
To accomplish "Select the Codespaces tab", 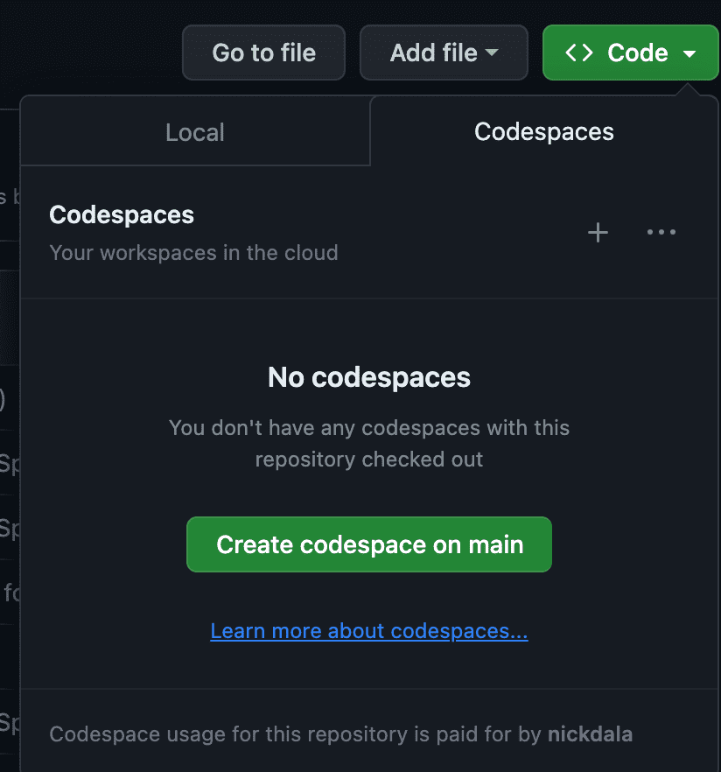I will point(544,131).
